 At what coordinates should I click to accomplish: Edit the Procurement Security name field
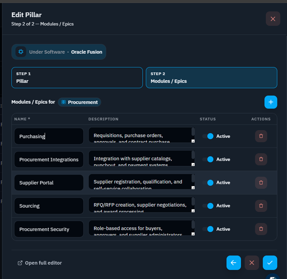pos(49,229)
